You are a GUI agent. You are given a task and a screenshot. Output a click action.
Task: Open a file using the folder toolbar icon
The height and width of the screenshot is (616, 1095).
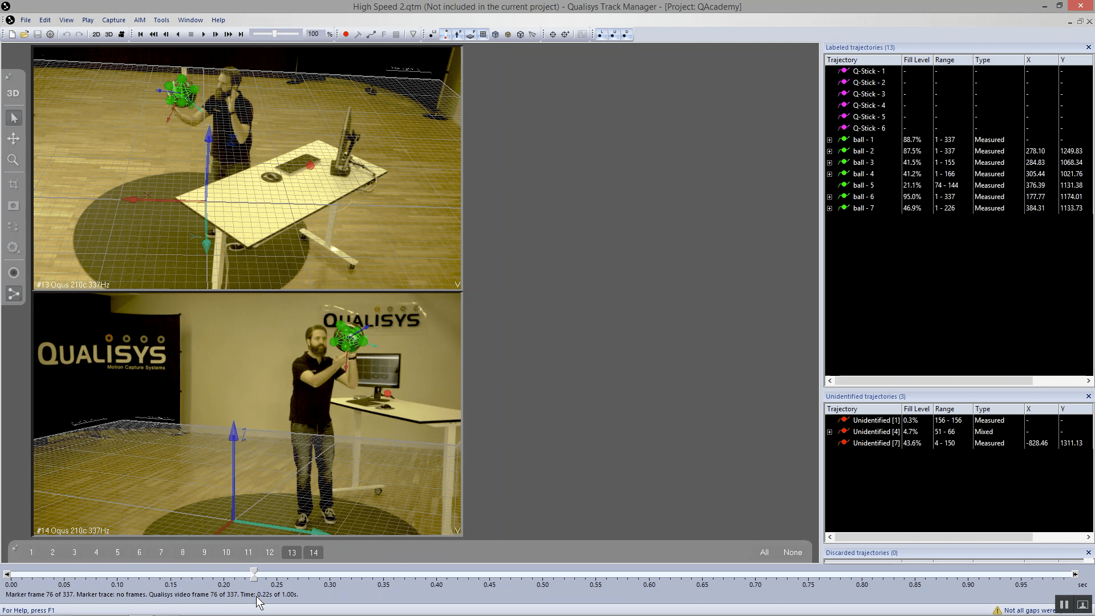25,34
